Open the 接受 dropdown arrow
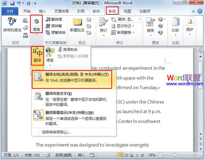This screenshot has height=160, width=205. [x=150, y=35]
